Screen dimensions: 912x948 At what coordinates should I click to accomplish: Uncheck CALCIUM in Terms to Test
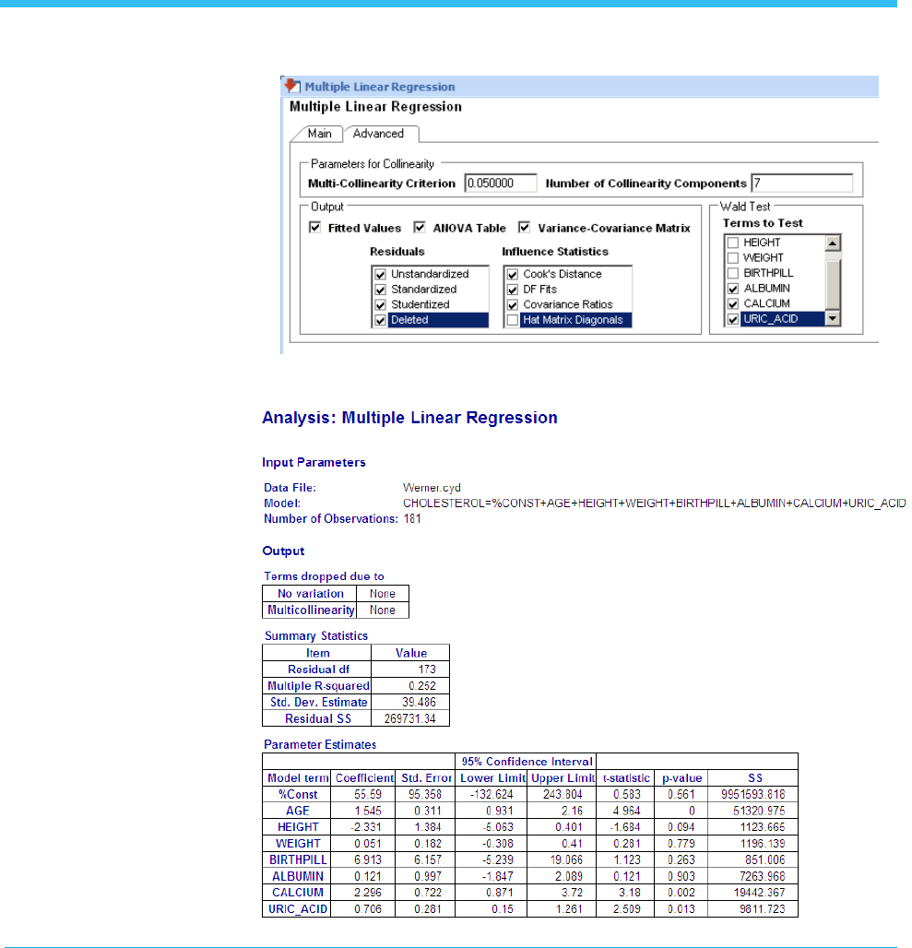coord(733,304)
